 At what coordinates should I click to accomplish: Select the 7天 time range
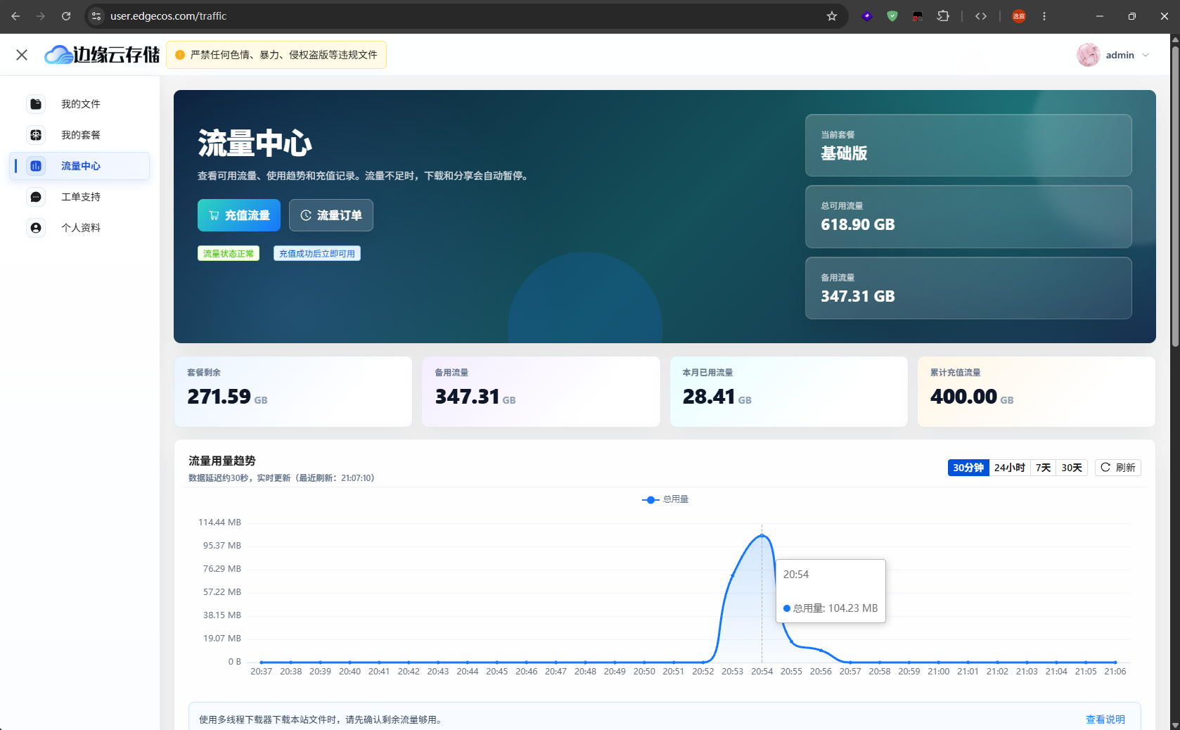(1043, 468)
